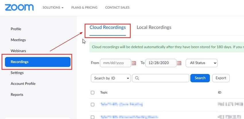Open Settings in sidebar
The image size is (244, 119).
pyautogui.click(x=17, y=73)
